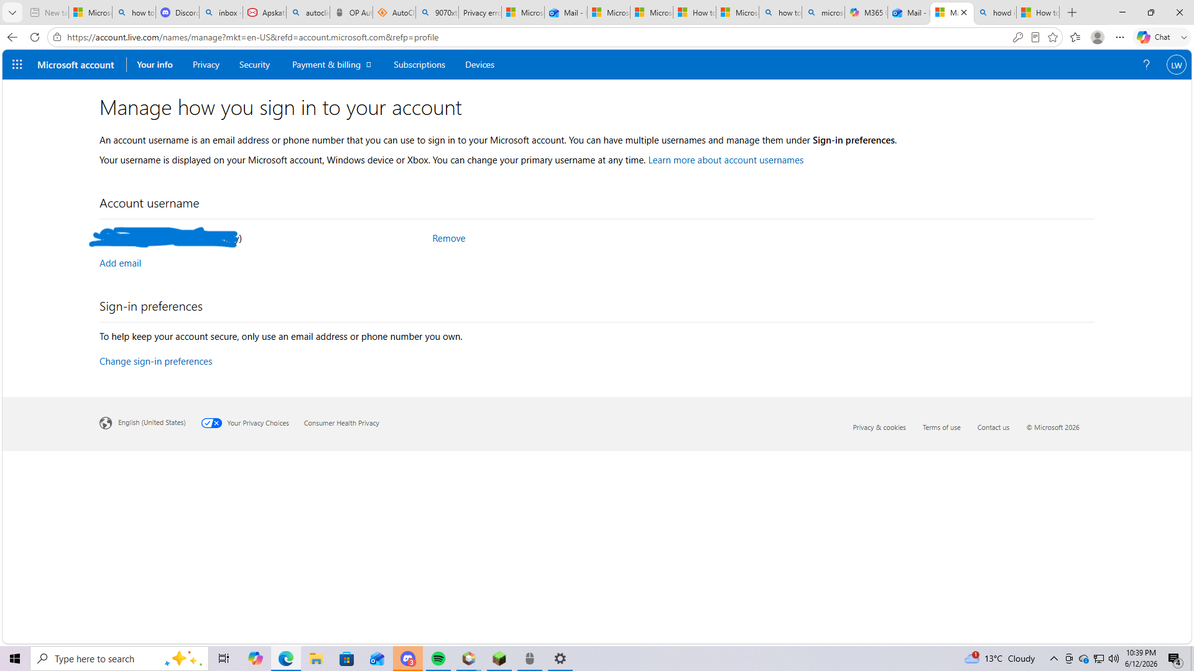Open Outlook from the taskbar

coord(377,659)
